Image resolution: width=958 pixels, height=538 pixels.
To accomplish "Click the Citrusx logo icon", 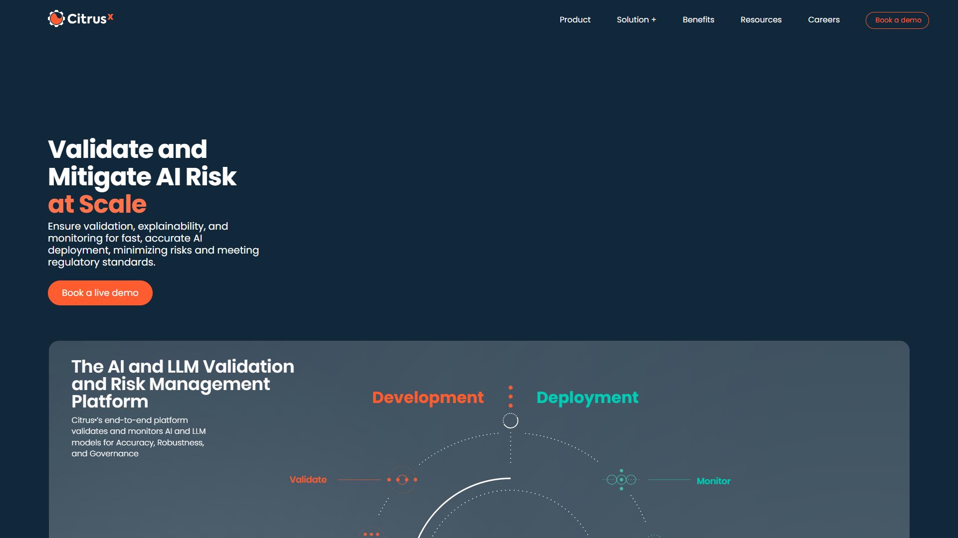I will pyautogui.click(x=56, y=18).
